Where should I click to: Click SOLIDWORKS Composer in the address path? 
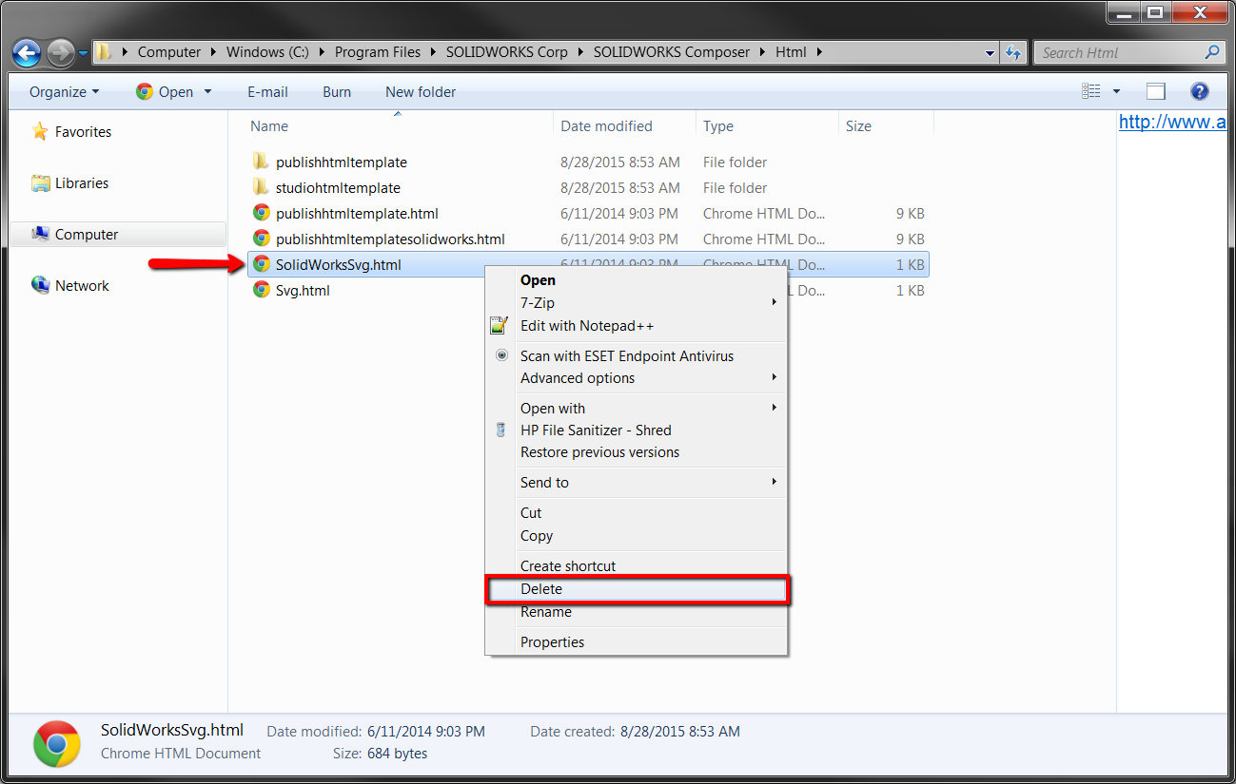[672, 52]
